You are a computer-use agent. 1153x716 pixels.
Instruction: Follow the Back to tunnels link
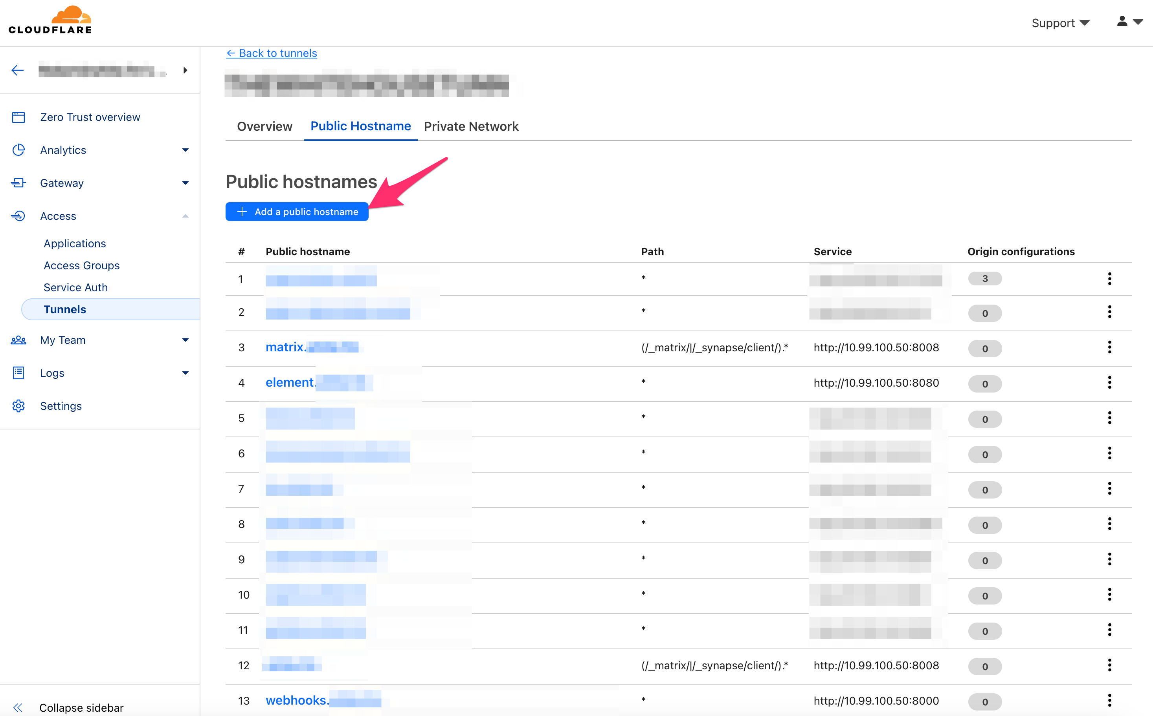click(x=272, y=53)
